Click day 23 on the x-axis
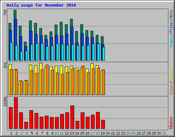Screen dimensions: 175x137 click(x=123, y=133)
